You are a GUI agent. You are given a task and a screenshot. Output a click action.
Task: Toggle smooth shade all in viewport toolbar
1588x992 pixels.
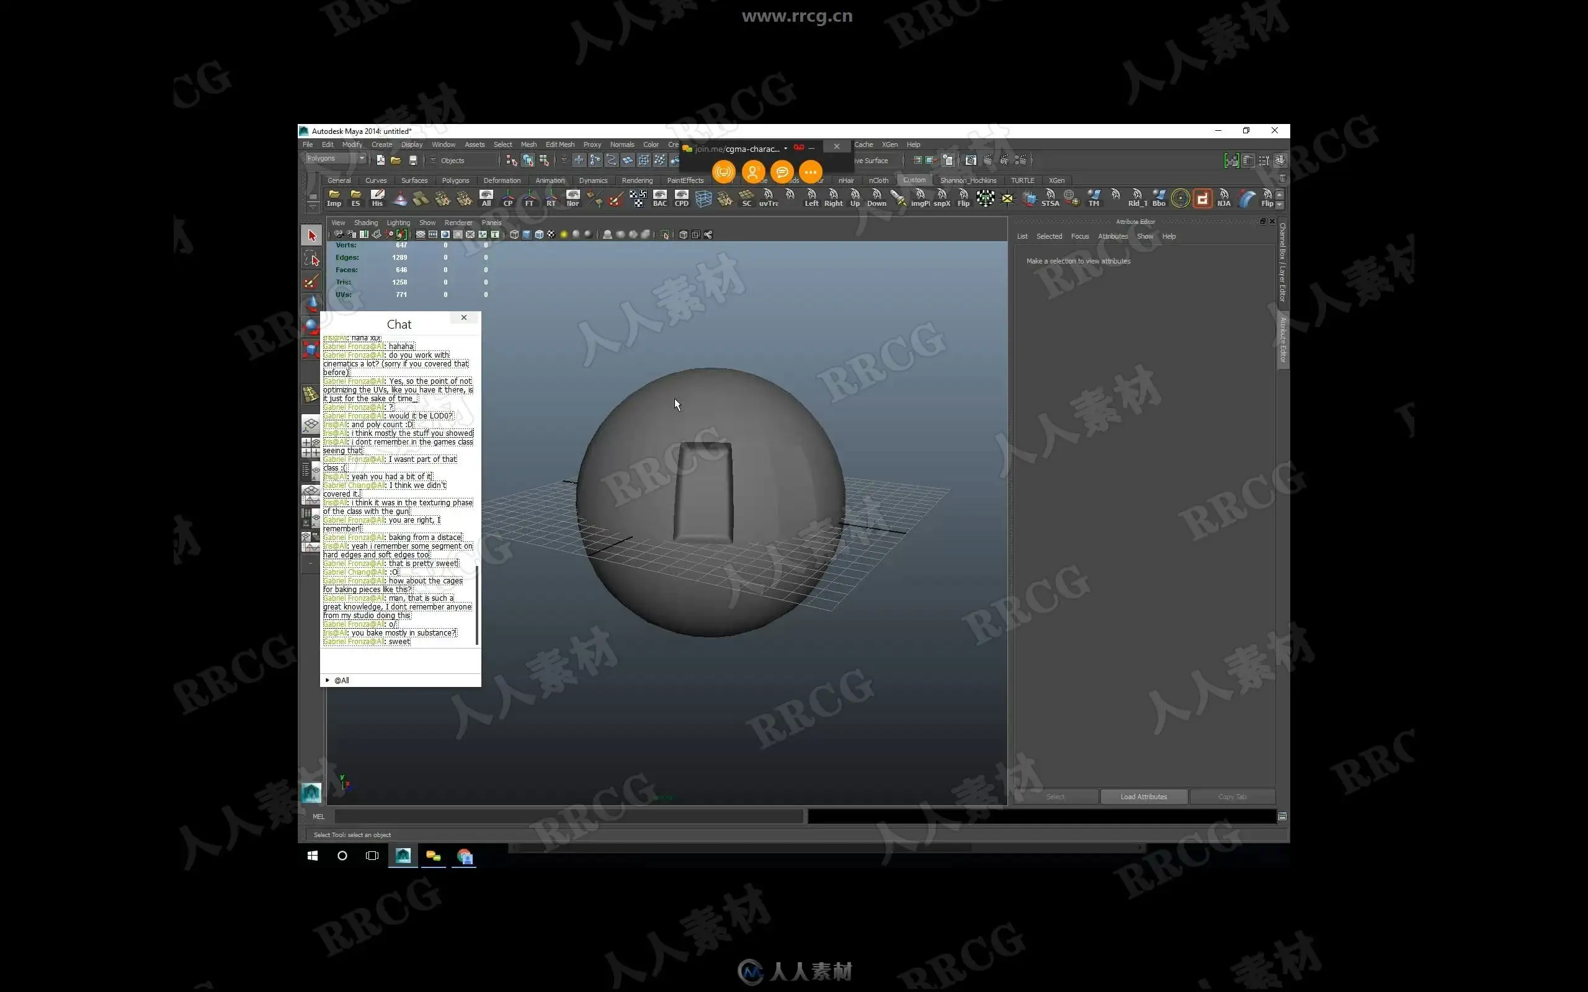pos(526,234)
